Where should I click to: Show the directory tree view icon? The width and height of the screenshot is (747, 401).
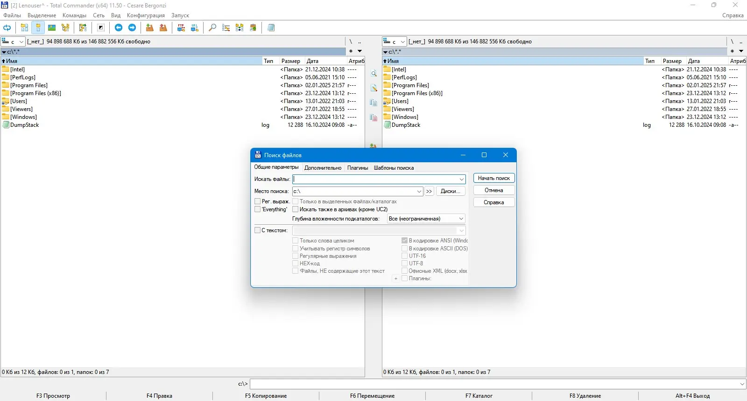pos(65,28)
